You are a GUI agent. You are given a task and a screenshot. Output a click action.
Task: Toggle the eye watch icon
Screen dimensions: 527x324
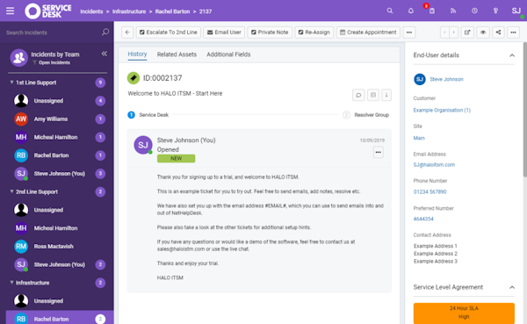pyautogui.click(x=483, y=32)
